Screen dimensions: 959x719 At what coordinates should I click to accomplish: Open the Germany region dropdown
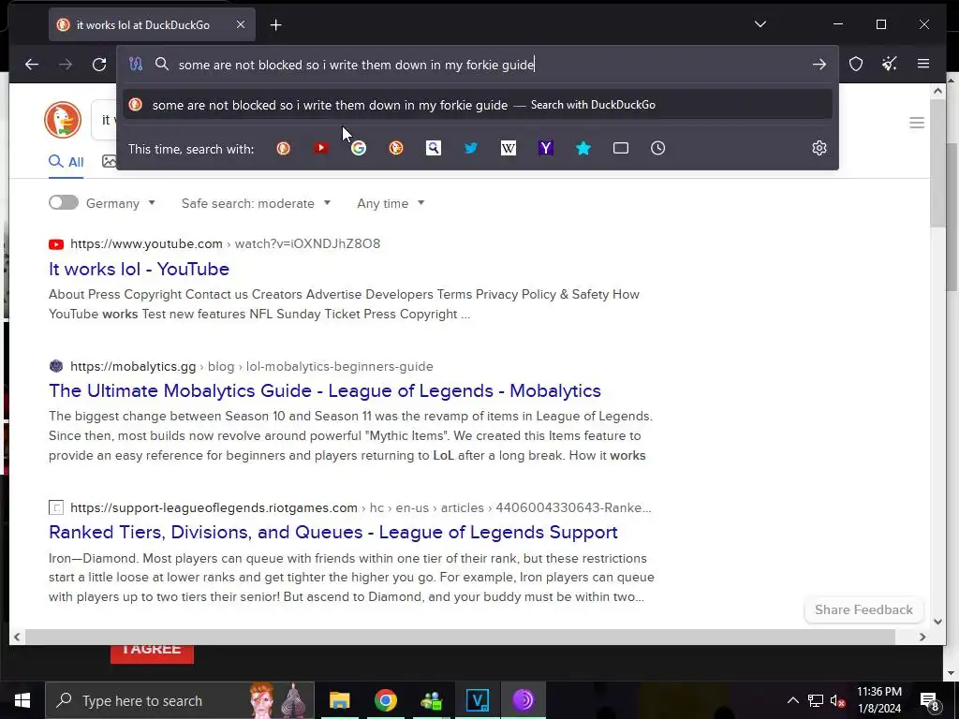point(121,203)
